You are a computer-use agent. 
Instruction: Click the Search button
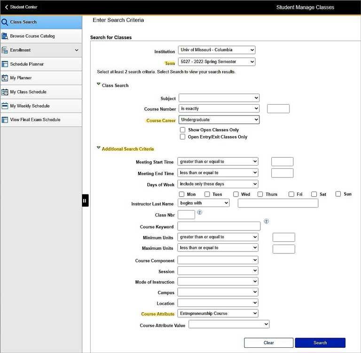320,343
